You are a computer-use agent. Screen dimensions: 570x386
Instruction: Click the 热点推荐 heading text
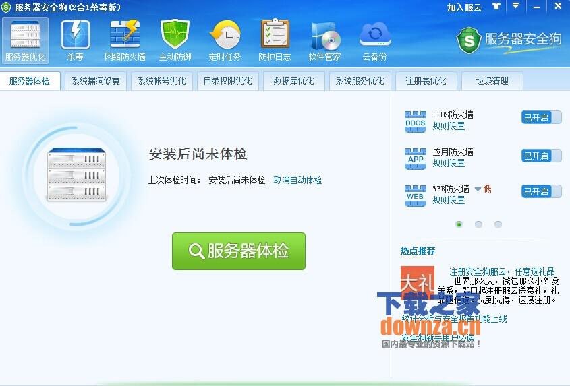[418, 251]
